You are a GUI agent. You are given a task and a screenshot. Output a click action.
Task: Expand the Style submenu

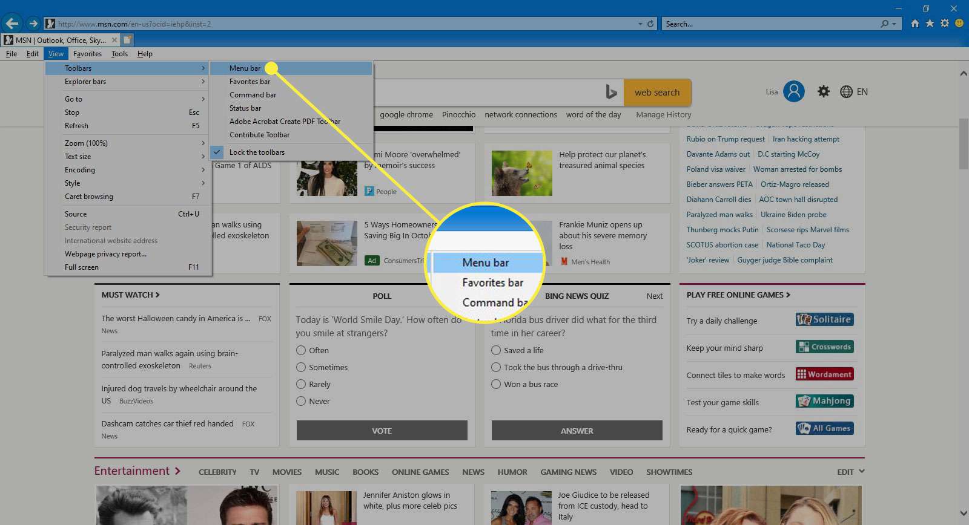click(x=128, y=183)
